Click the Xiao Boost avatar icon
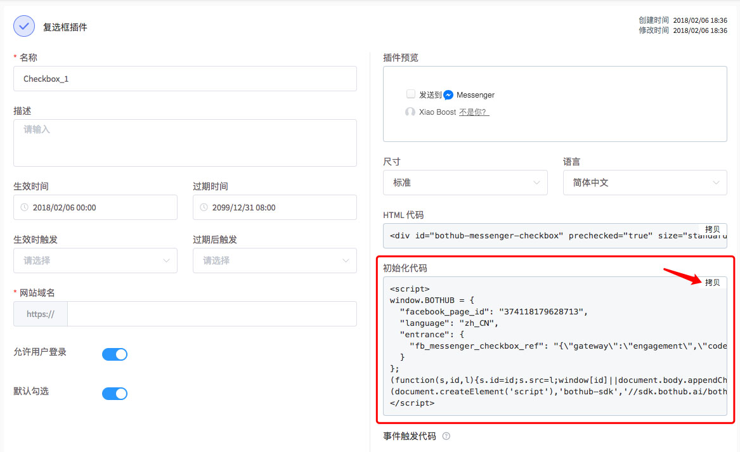Viewport: 740px width, 452px height. [x=410, y=112]
